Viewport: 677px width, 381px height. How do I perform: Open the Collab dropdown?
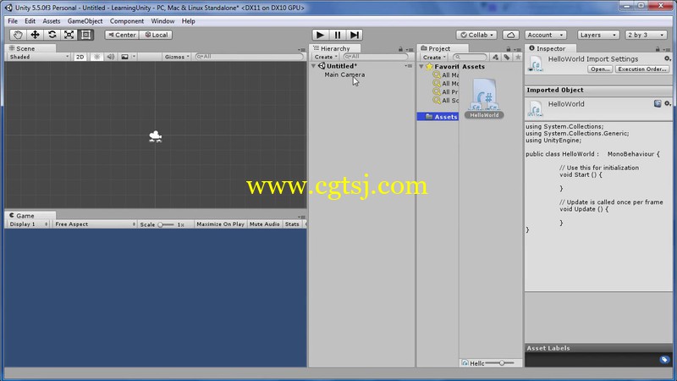(476, 35)
